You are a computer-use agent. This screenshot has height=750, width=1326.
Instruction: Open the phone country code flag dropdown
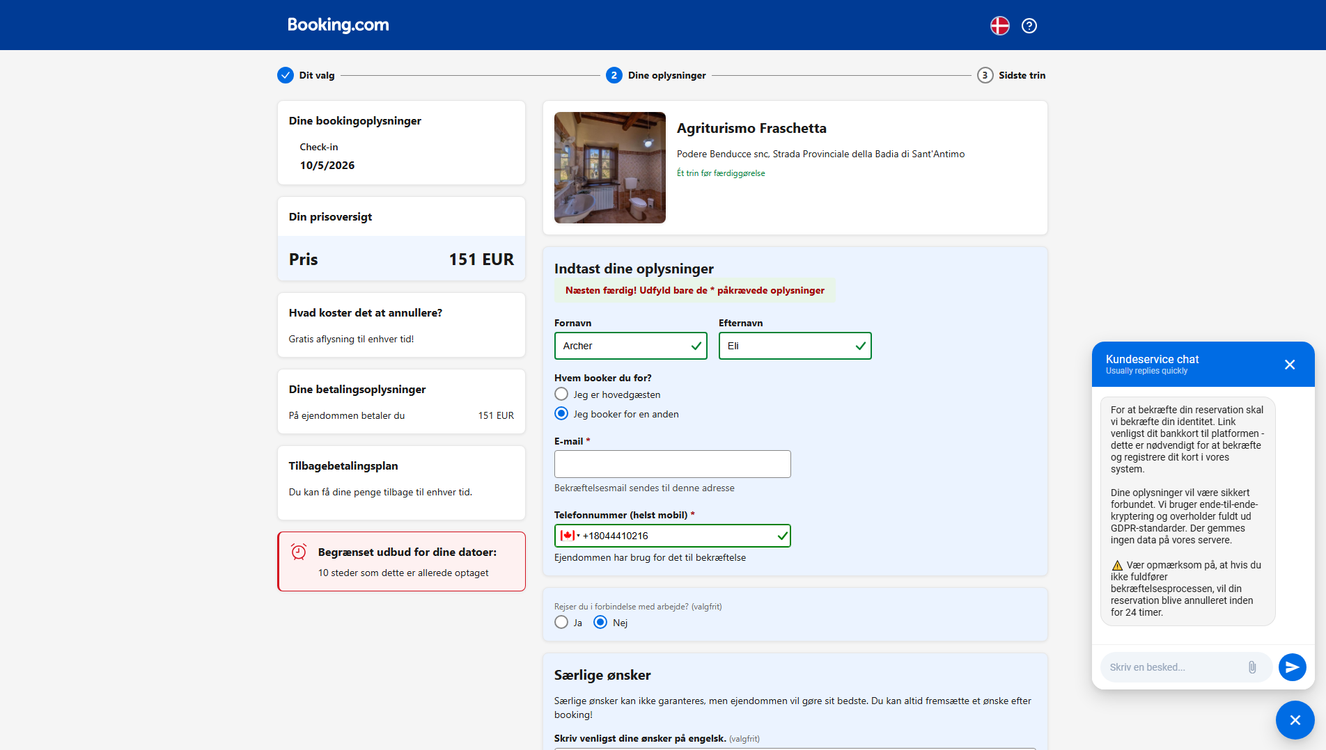(570, 536)
